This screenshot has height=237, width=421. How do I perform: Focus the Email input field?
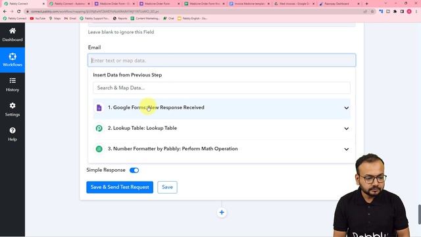(222, 61)
